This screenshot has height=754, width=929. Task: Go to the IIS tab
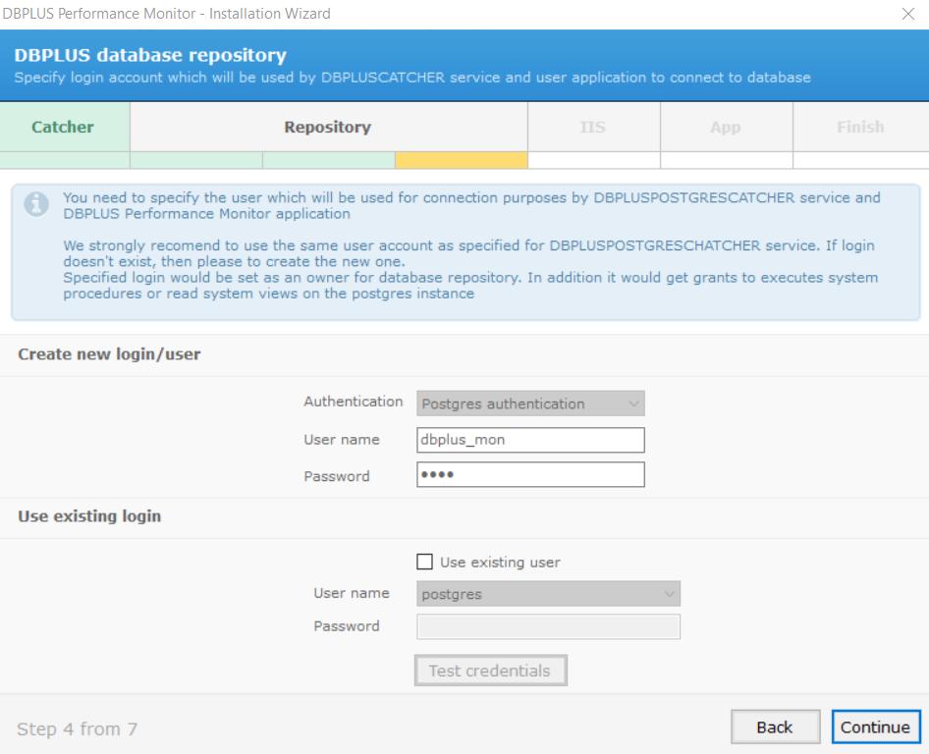(x=594, y=127)
